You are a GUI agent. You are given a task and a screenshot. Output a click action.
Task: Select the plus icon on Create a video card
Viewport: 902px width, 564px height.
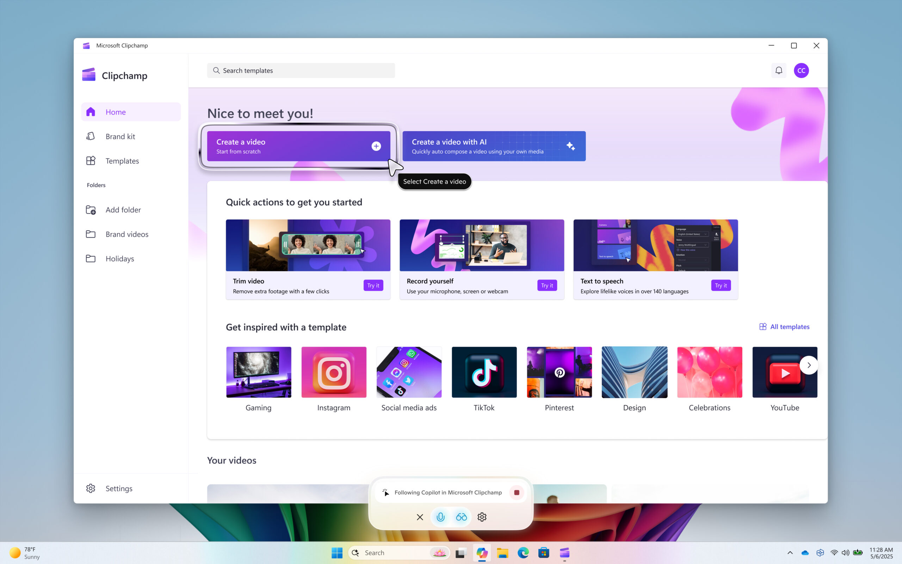(x=376, y=146)
